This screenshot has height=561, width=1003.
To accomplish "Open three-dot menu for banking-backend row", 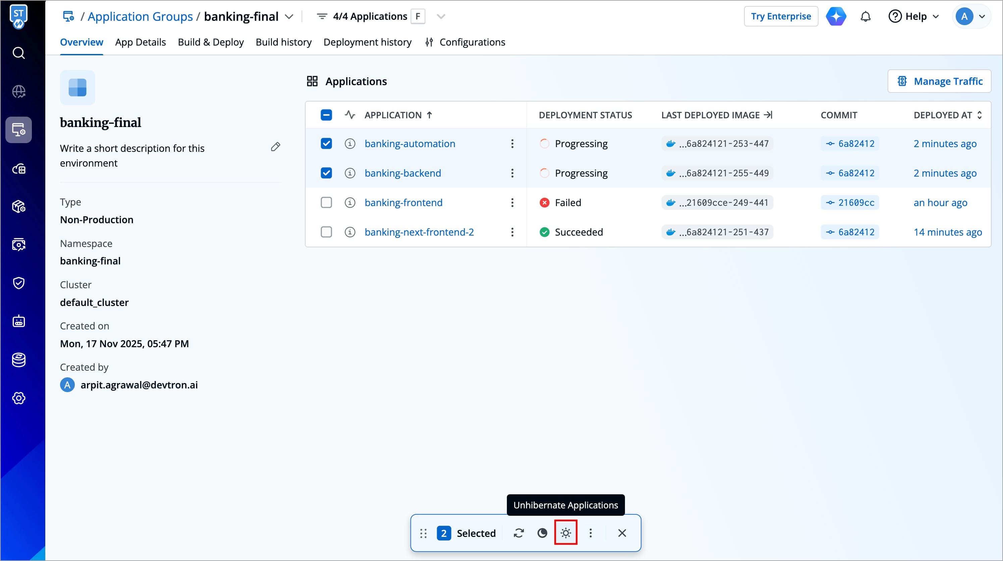I will pos(512,173).
